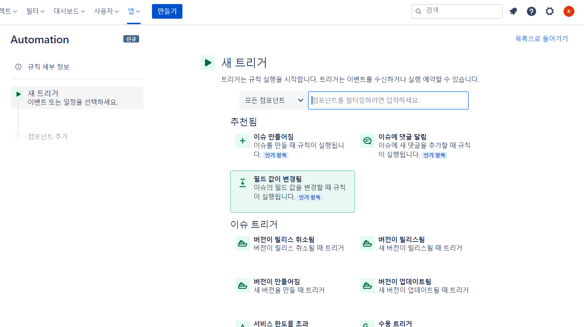Expand the 모든 컴포넌트 dropdown
The height and width of the screenshot is (327, 584).
click(x=273, y=100)
